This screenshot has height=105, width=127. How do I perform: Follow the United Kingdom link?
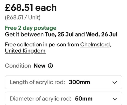tap(25, 51)
